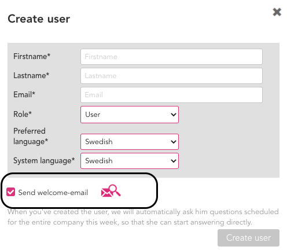Expand the Role dropdown chevron arrow

tap(174, 115)
